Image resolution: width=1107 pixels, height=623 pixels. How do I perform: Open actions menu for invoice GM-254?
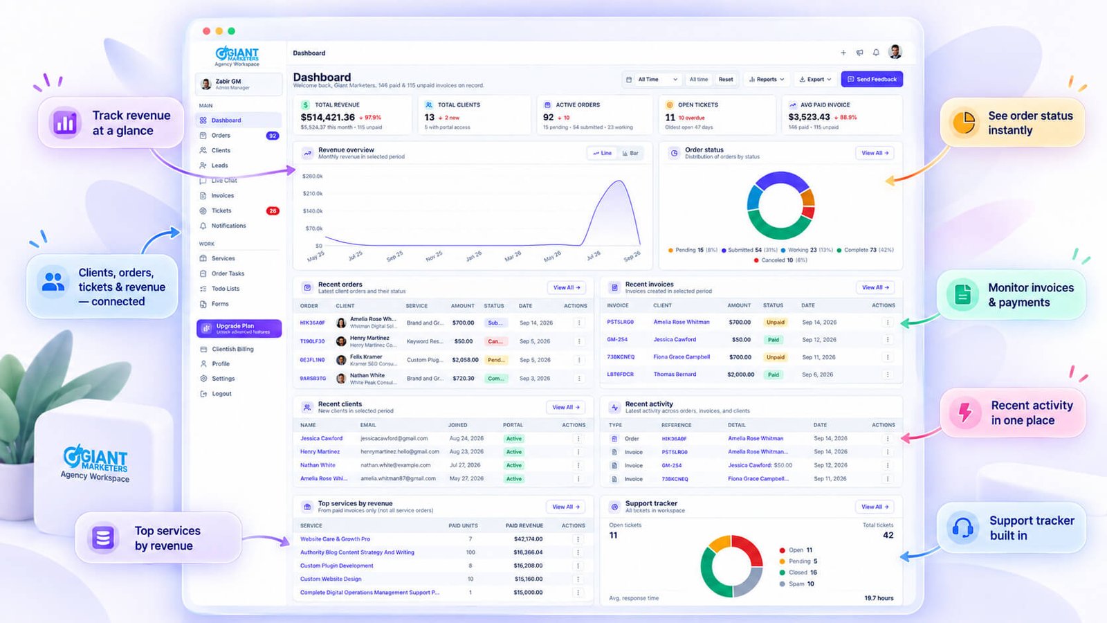coord(888,340)
